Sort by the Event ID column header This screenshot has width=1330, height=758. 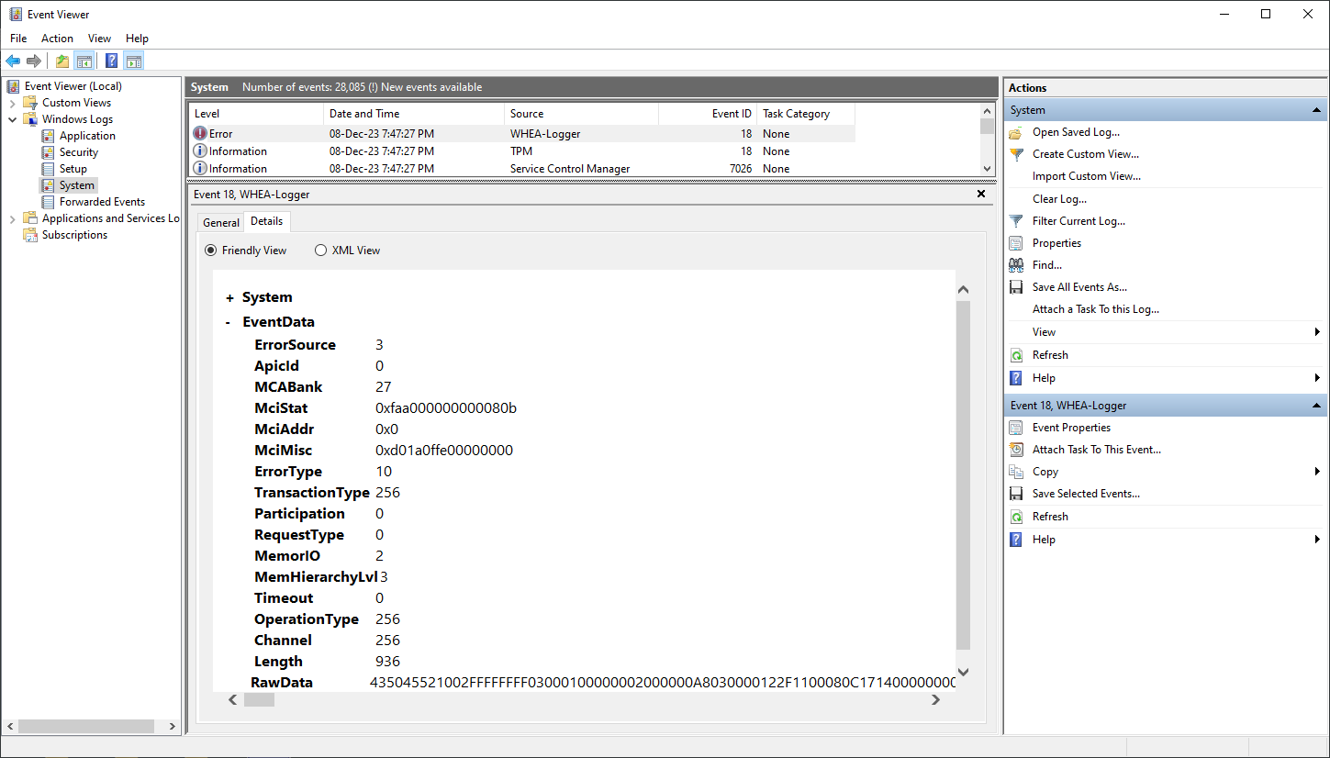709,114
